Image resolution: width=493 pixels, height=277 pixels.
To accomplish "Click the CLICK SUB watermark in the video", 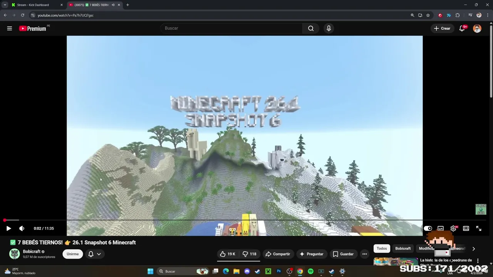I will click(x=481, y=210).
